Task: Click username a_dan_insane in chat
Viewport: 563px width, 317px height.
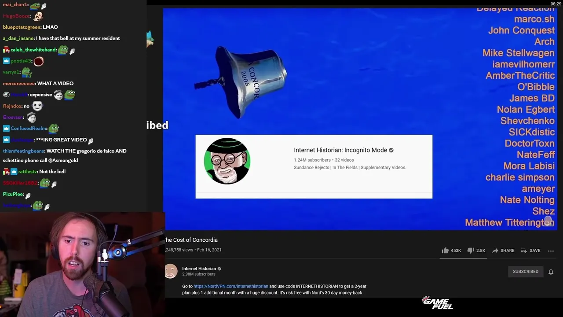Action: pos(18,38)
